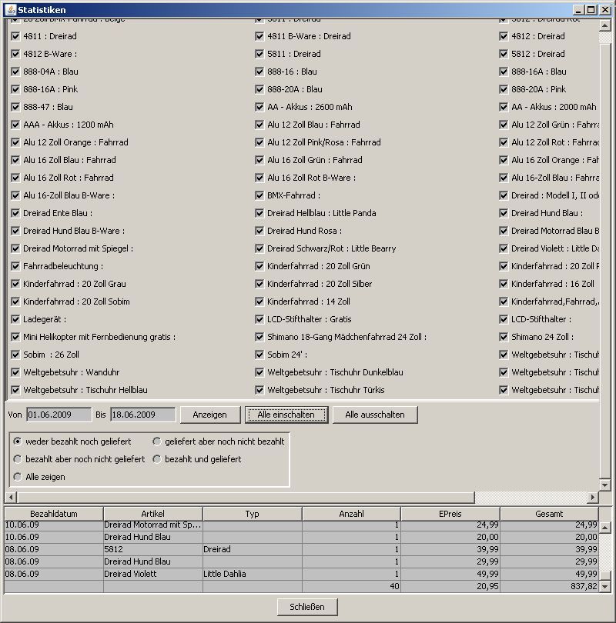Viewport: 616px width, 623px height.
Task: Toggle the "Ladegerät" checkbox
Action: 15,319
